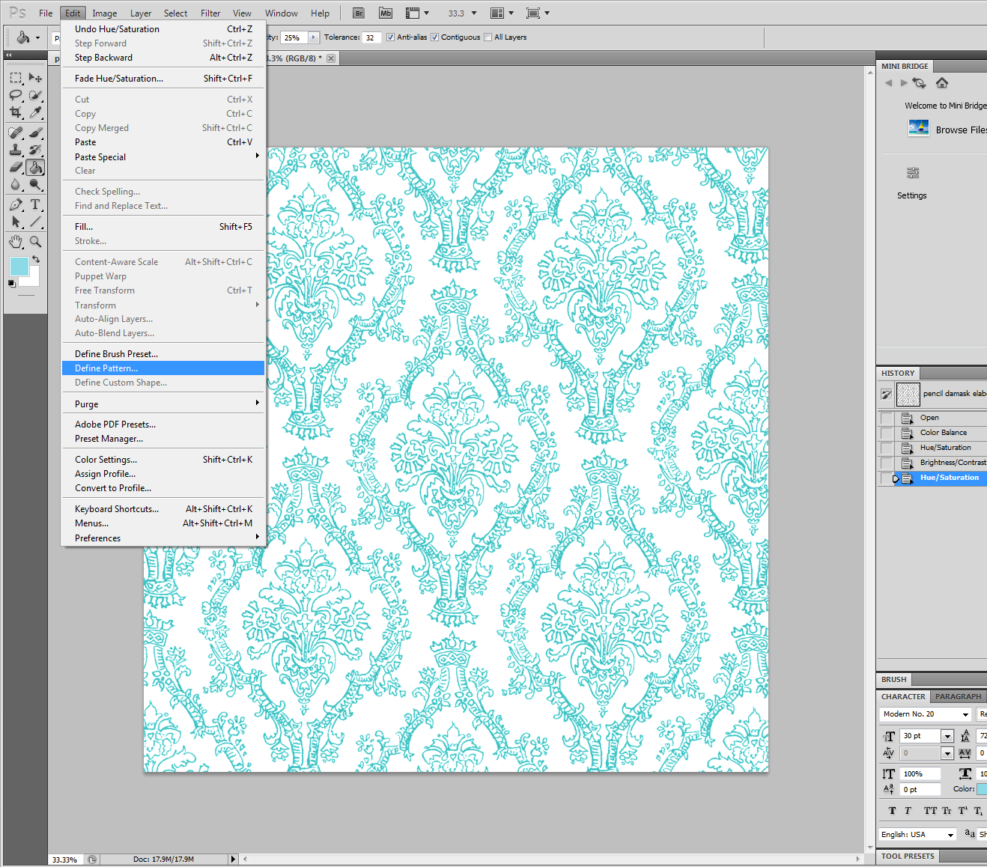987x867 pixels.
Task: Enable the All Layers checkbox
Action: [x=488, y=37]
